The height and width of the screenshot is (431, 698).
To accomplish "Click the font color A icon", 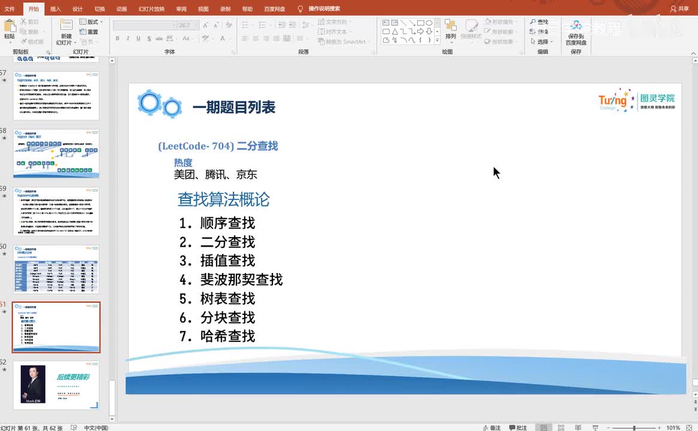I will click(223, 39).
